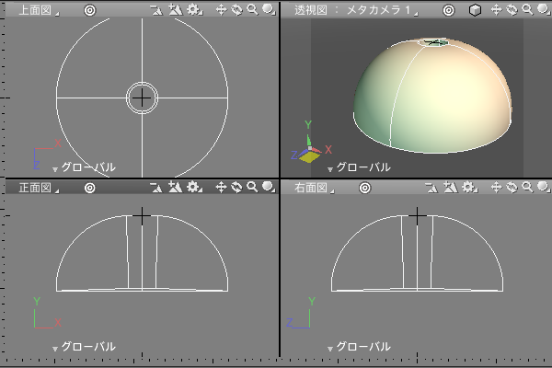Viewport: 552px width, 368px height.
Task: Select the zoom magnifier in perspective view
Action: 527,10
